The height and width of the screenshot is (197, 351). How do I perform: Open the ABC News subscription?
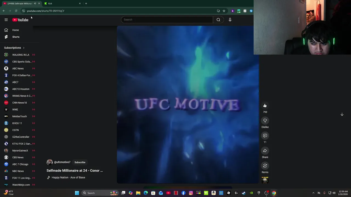[19, 68]
